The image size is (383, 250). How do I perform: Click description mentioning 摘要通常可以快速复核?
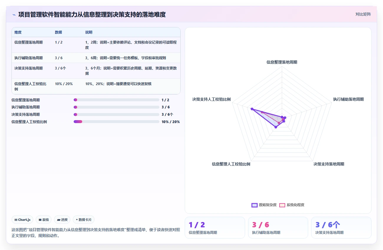[x=118, y=84]
